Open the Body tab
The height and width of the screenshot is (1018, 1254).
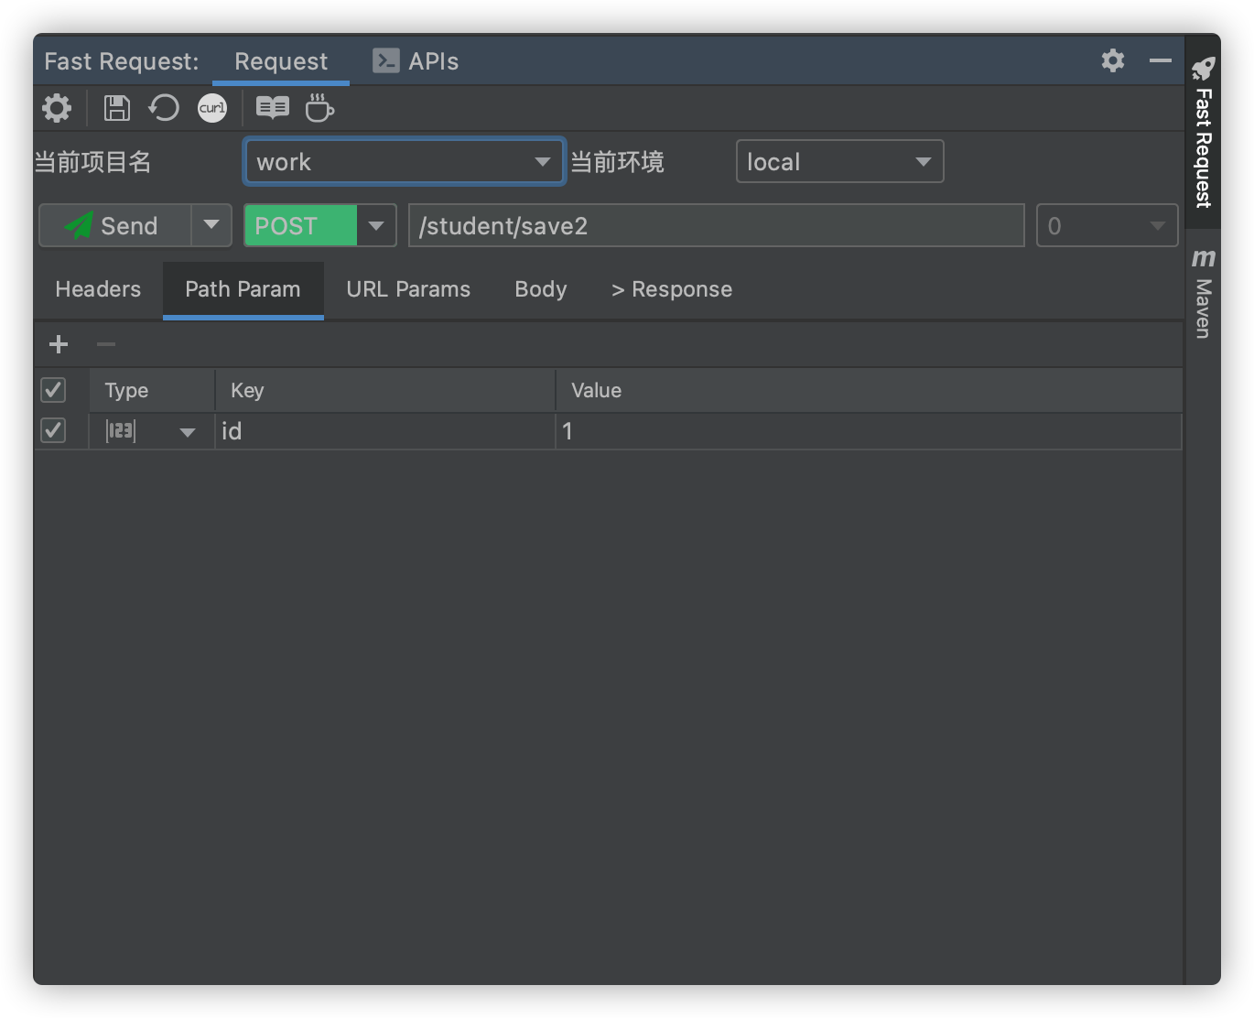(x=541, y=289)
